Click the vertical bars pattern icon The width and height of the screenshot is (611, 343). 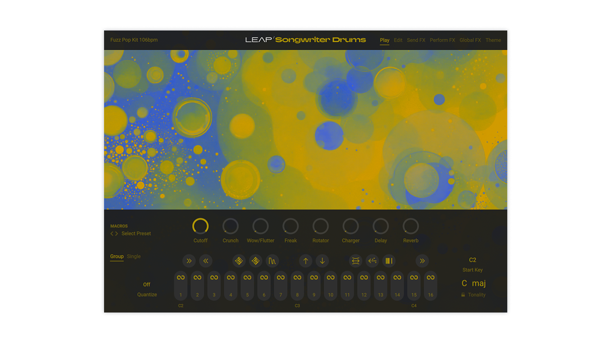click(x=389, y=261)
